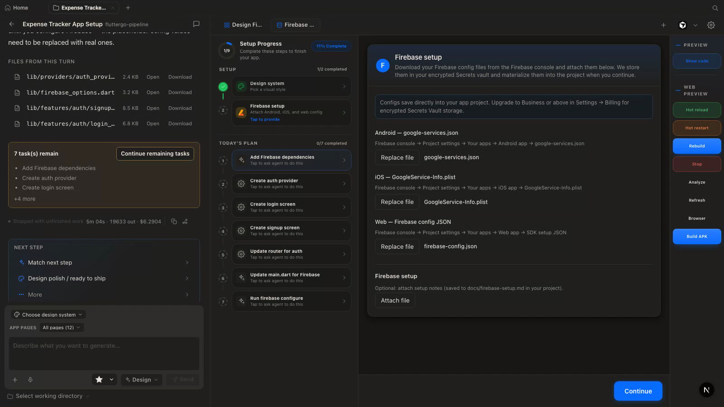This screenshot has height=407, width=724.
Task: Click the Hot restart button
Action: click(x=697, y=128)
